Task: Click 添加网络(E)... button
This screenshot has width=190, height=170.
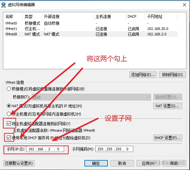Action: [143, 75]
